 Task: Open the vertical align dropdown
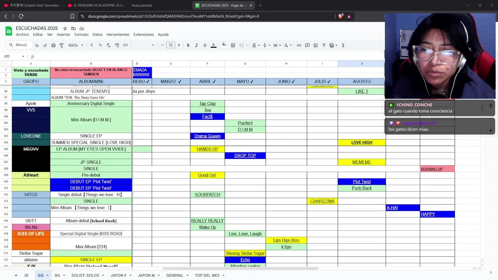pos(267,45)
